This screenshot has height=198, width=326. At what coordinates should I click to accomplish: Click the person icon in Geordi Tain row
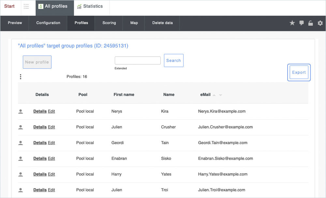(21, 143)
